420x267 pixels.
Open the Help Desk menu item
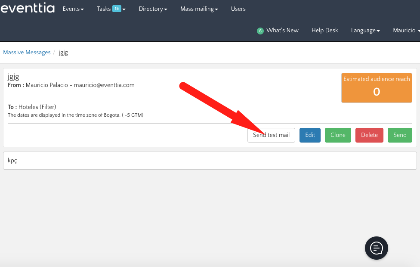324,31
